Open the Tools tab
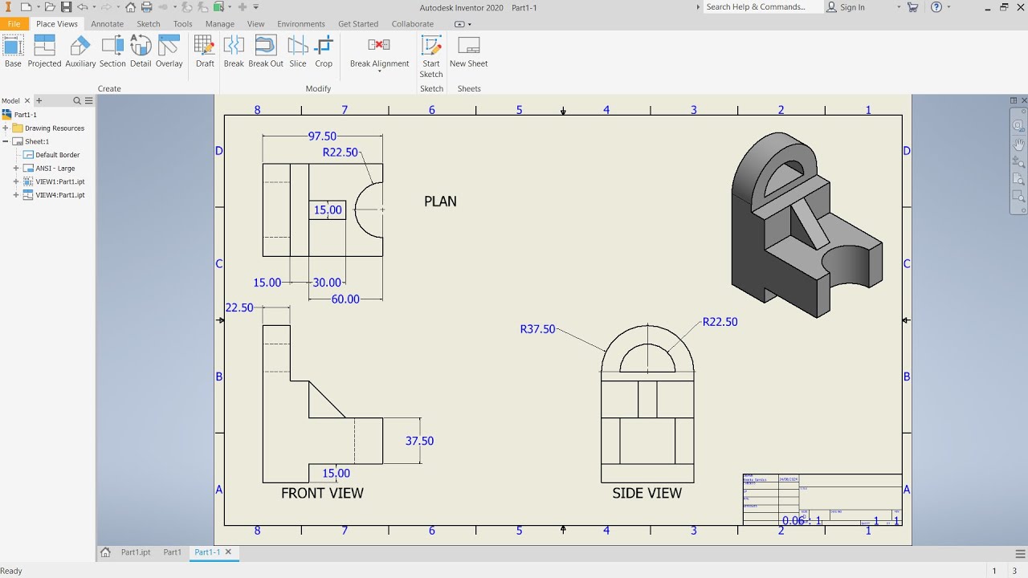 [x=183, y=24]
